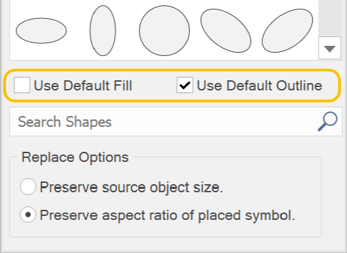Viewport: 347px width, 253px height.
Task: Uncheck the Use Default Outline checkbox
Action: [185, 85]
